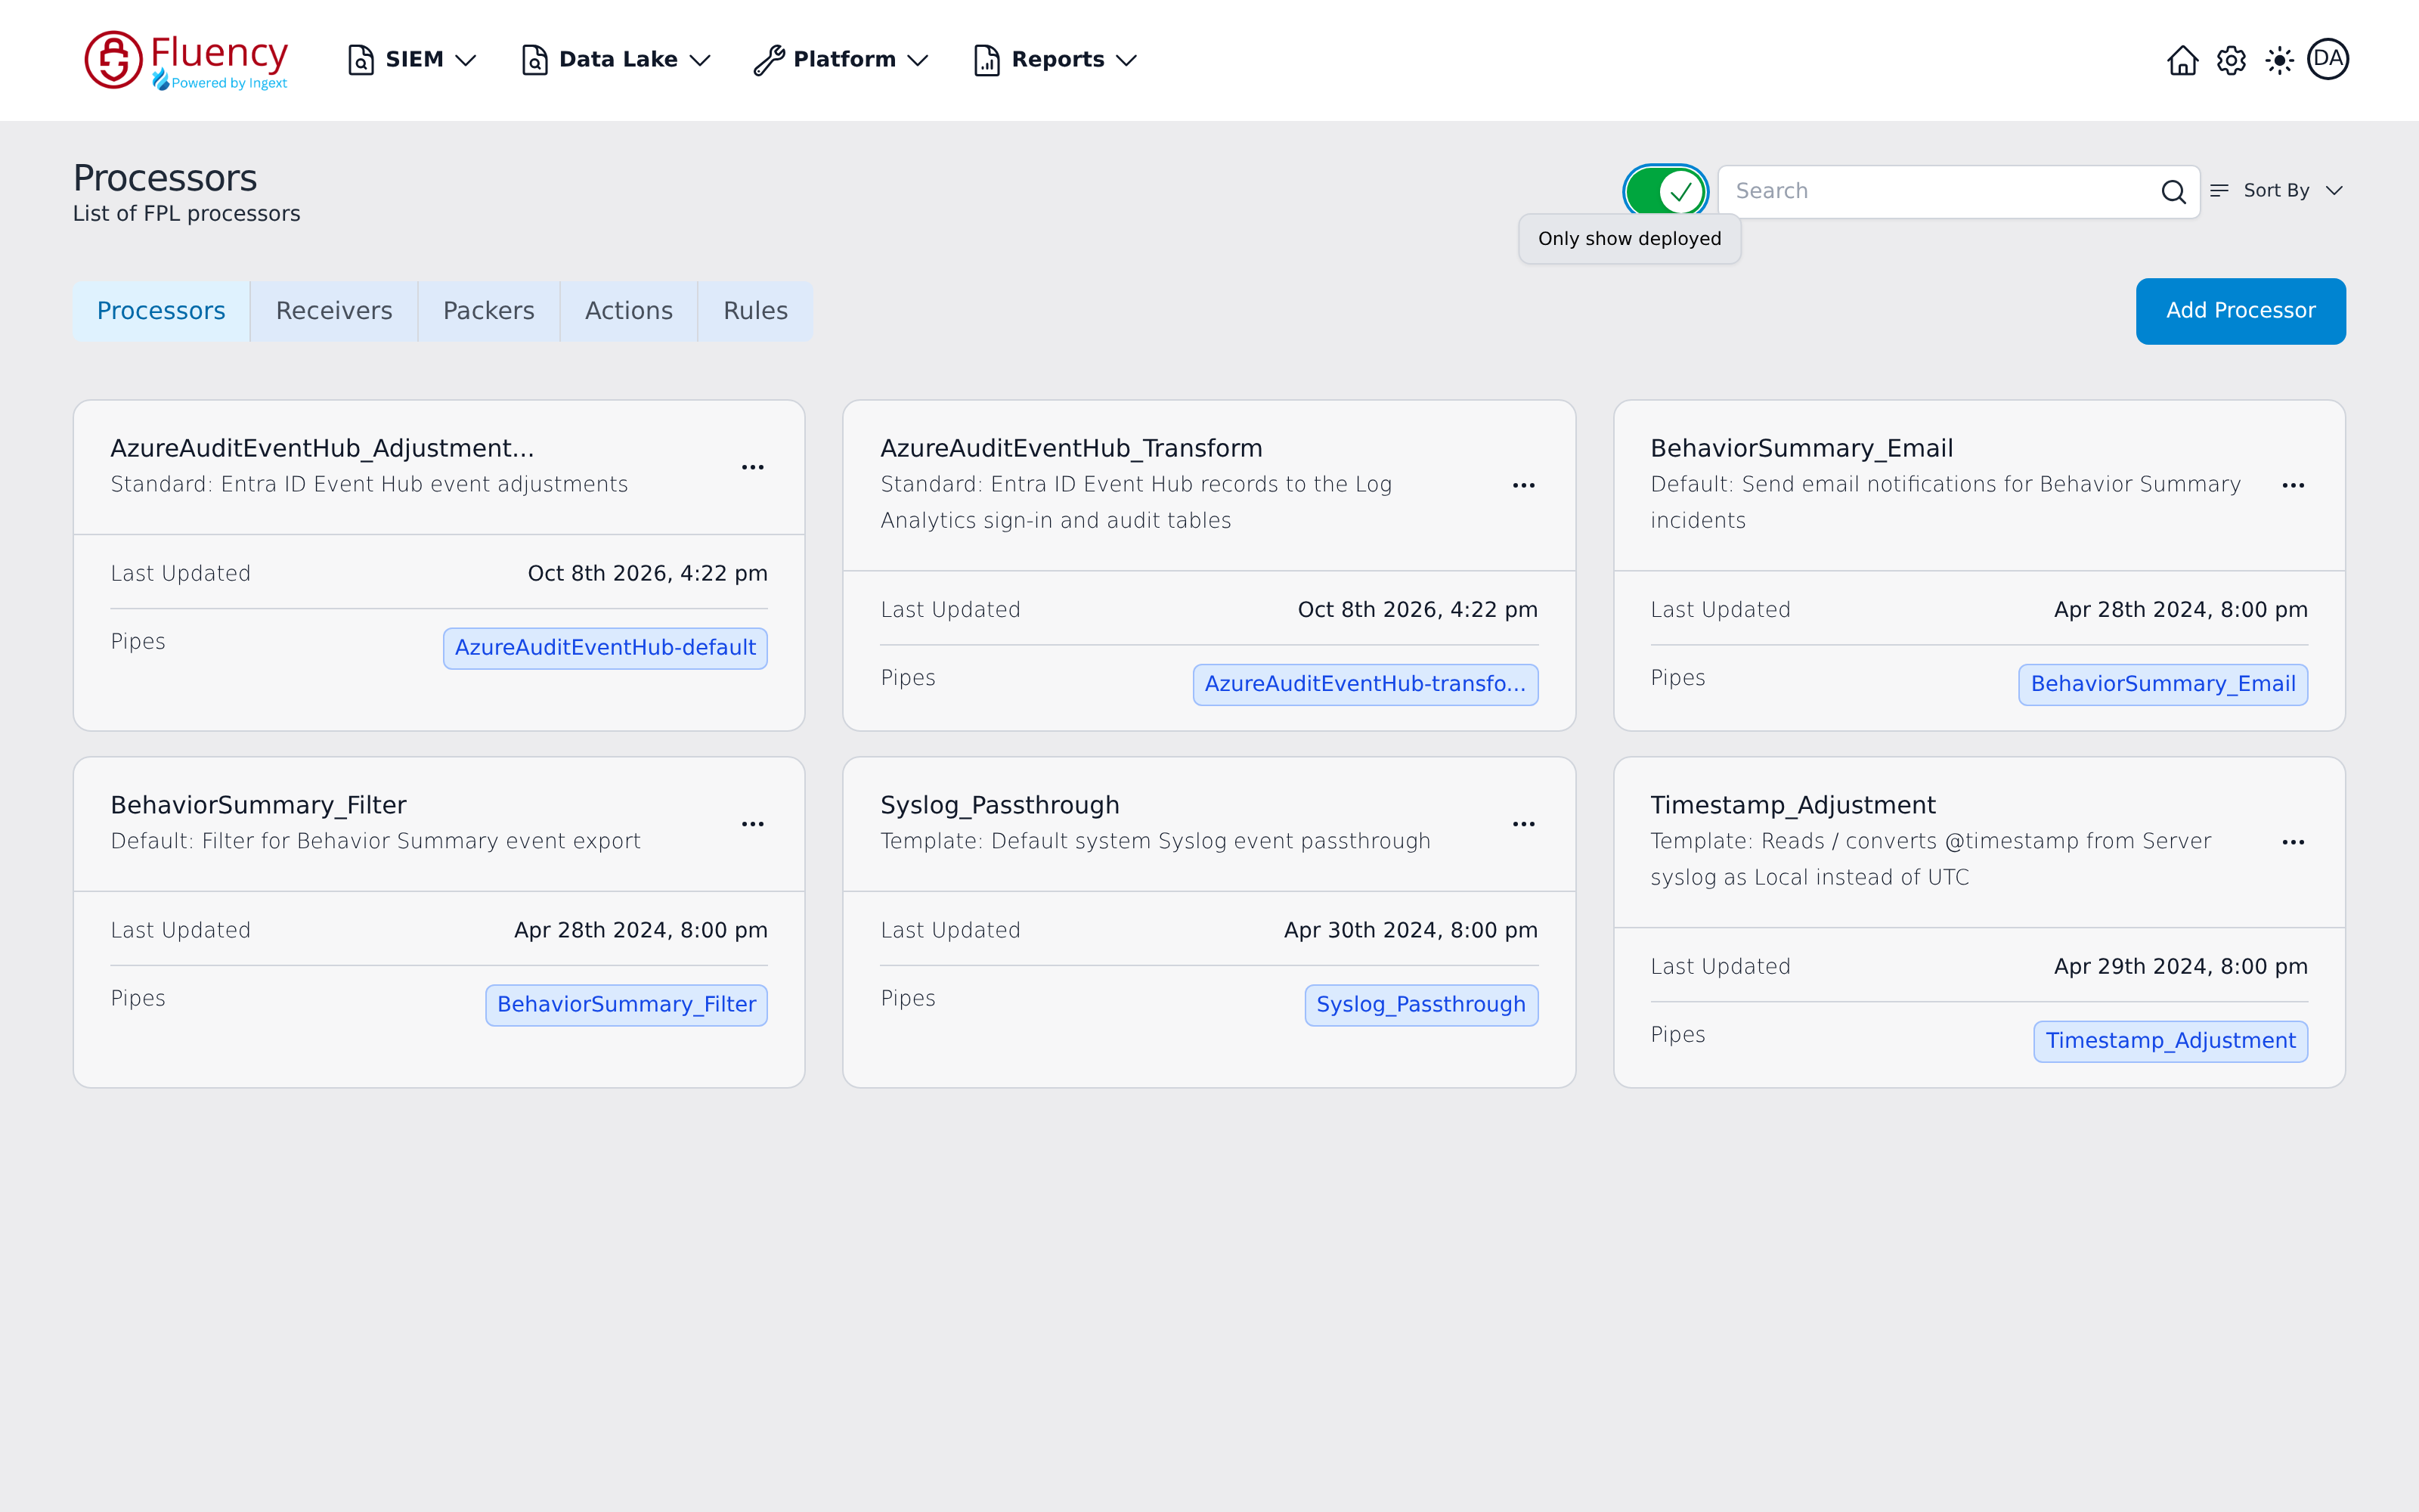This screenshot has width=2419, height=1512.
Task: Click the 'Only show deployed' tooltip
Action: click(1629, 239)
